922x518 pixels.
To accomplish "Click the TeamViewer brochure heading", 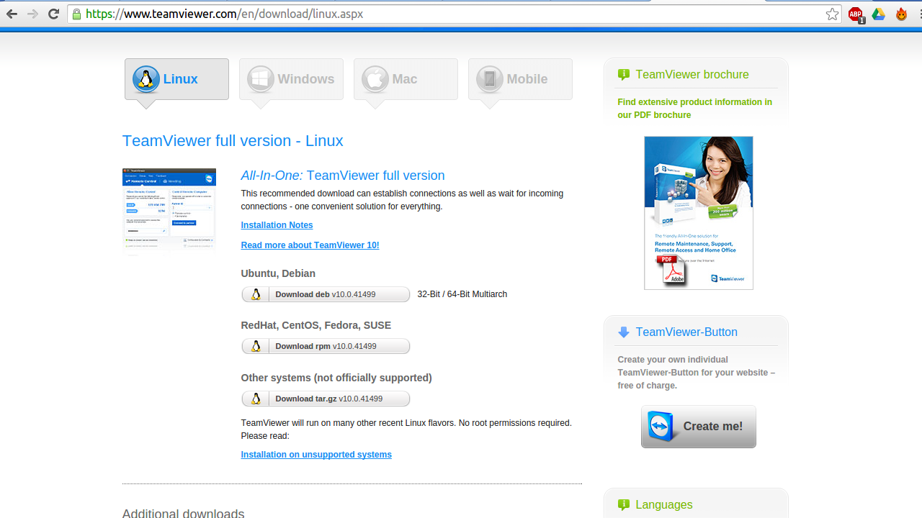I will coord(692,75).
